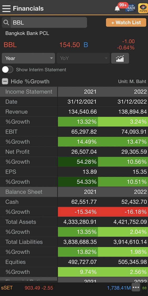Add BBL to Watch List
Screen dimensions: 148x296
pyautogui.click(x=126, y=22)
